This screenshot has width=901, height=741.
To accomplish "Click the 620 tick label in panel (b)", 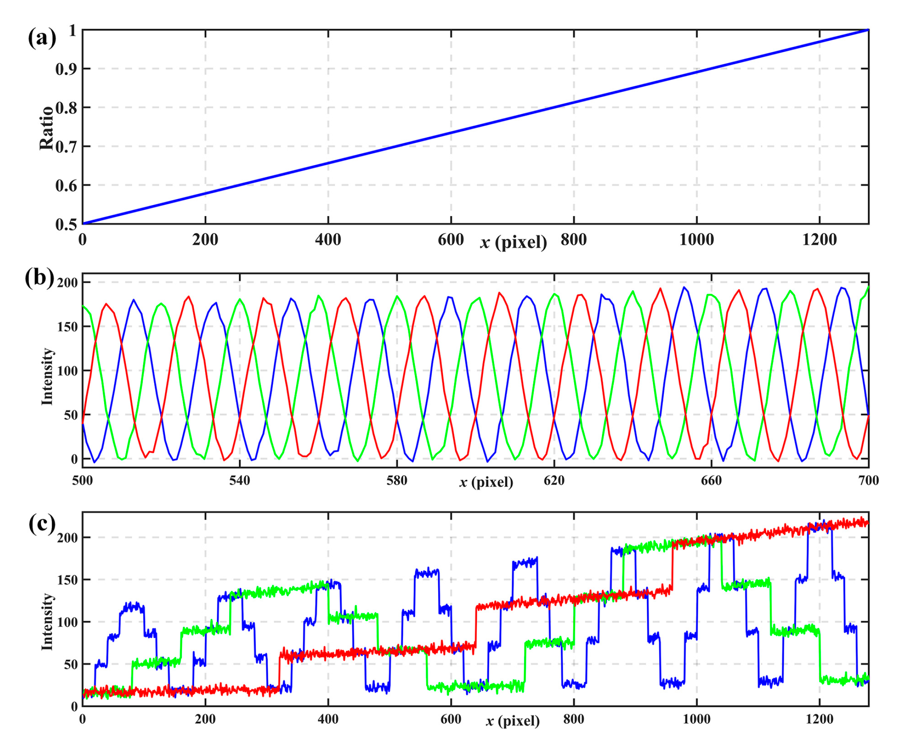I will click(x=554, y=481).
